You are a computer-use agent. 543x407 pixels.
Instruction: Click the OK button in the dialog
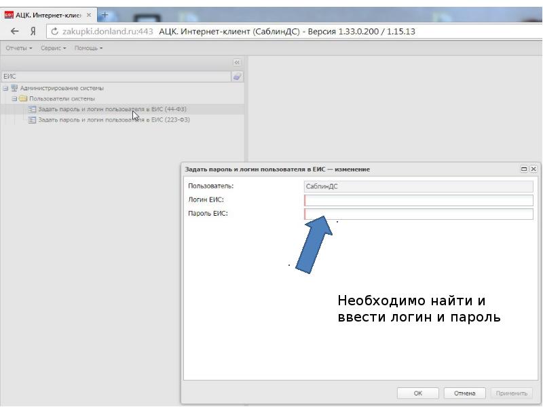coord(418,393)
